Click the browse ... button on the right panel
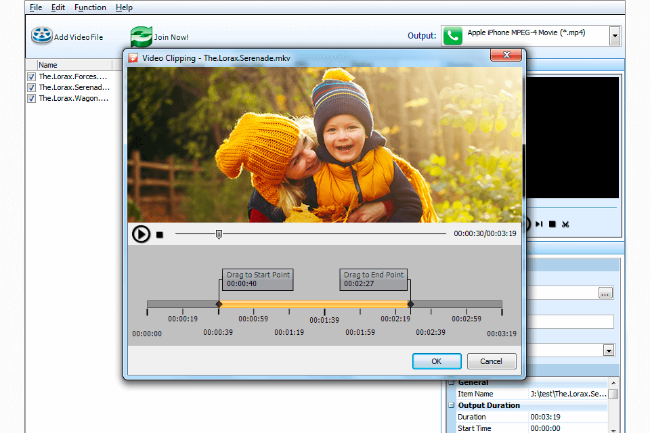The image size is (650, 433). [x=605, y=292]
